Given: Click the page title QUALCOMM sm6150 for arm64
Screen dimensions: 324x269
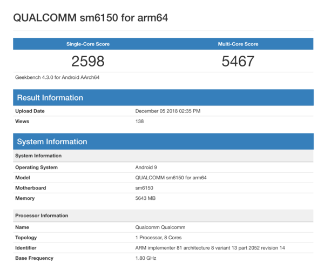Looking at the screenshot, I should click(x=91, y=18).
